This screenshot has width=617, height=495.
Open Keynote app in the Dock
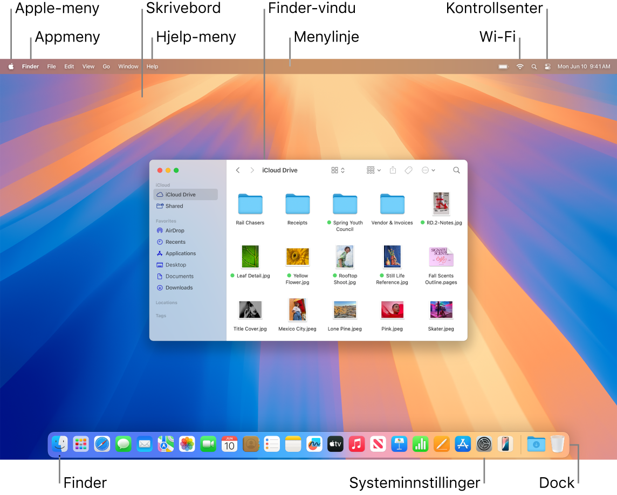(400, 444)
